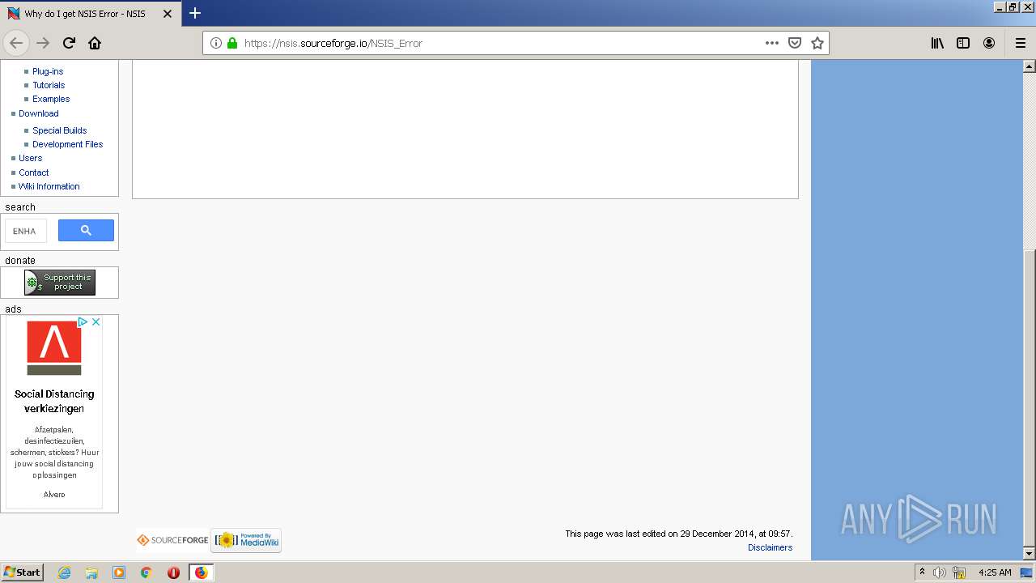The height and width of the screenshot is (583, 1036).
Task: Select the 'Why do I get NSIS Error' tab
Action: [x=85, y=14]
